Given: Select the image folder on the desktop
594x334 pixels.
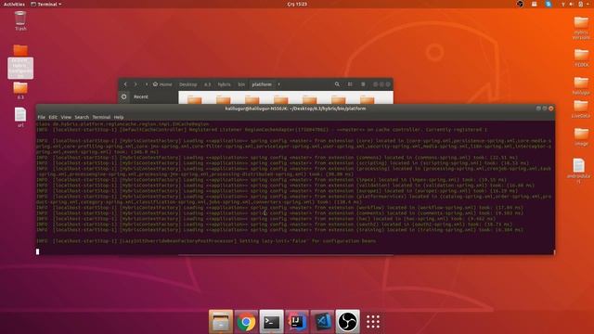Looking at the screenshot, I should 581,137.
